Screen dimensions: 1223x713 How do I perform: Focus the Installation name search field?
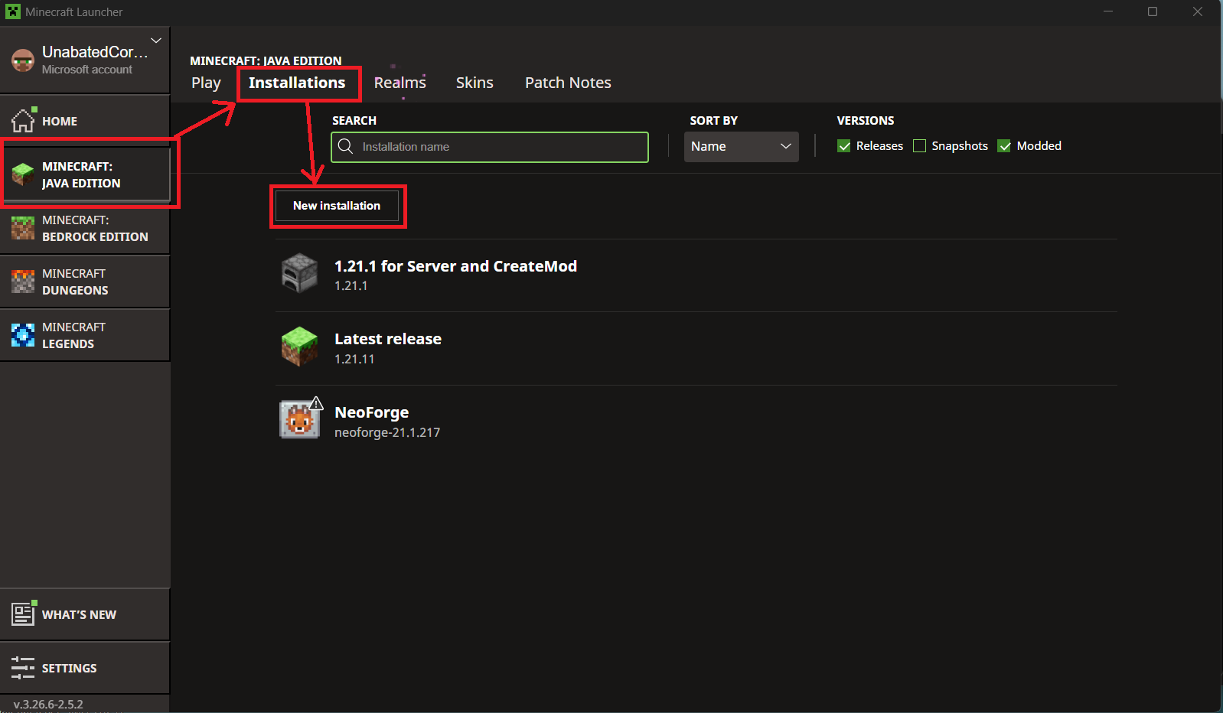tap(490, 147)
